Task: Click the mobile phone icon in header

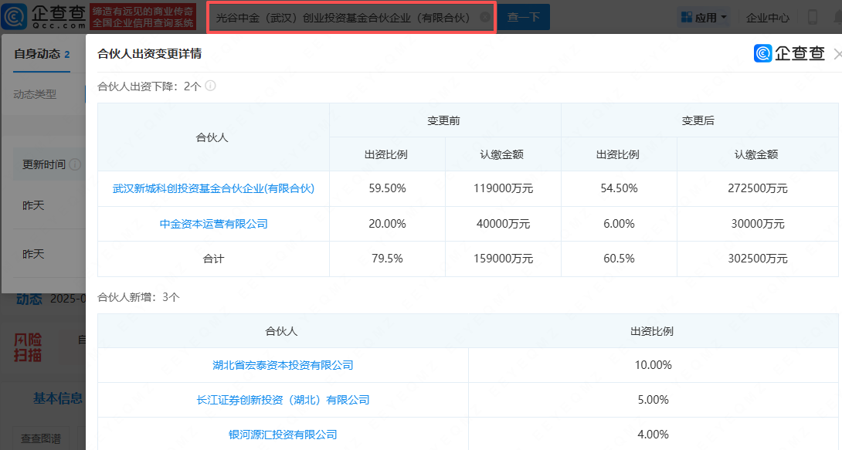Action: tap(812, 17)
